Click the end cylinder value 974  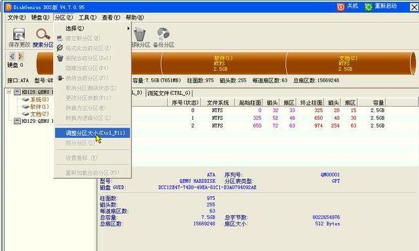(318, 125)
